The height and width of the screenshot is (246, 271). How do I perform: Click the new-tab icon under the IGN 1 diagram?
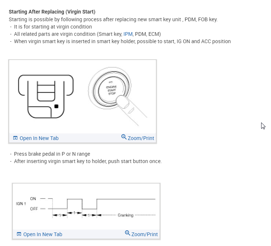(x=19, y=234)
